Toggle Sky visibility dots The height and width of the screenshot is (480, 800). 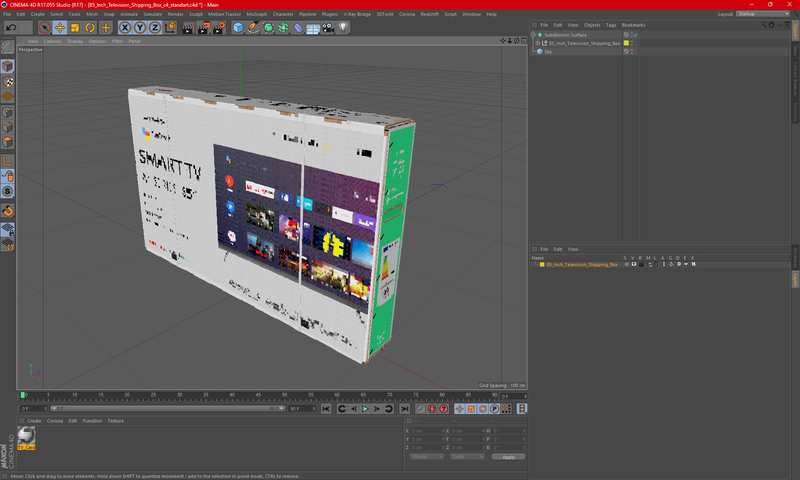point(632,52)
